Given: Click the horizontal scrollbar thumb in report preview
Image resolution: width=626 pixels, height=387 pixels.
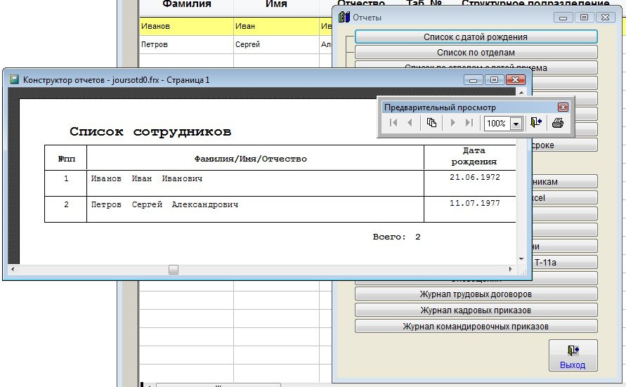Looking at the screenshot, I should click(174, 270).
